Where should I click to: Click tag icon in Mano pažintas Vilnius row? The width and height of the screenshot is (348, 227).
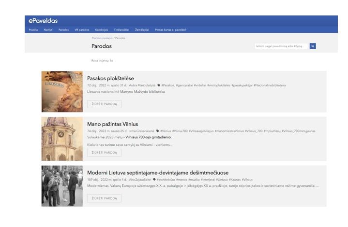pyautogui.click(x=158, y=131)
